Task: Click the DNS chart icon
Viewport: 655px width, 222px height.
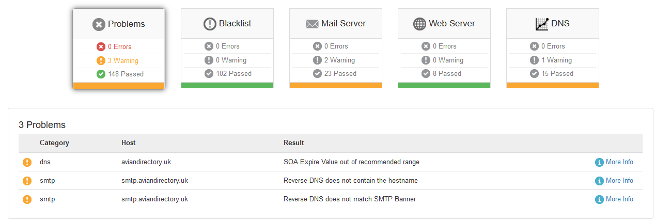Action: coord(542,24)
